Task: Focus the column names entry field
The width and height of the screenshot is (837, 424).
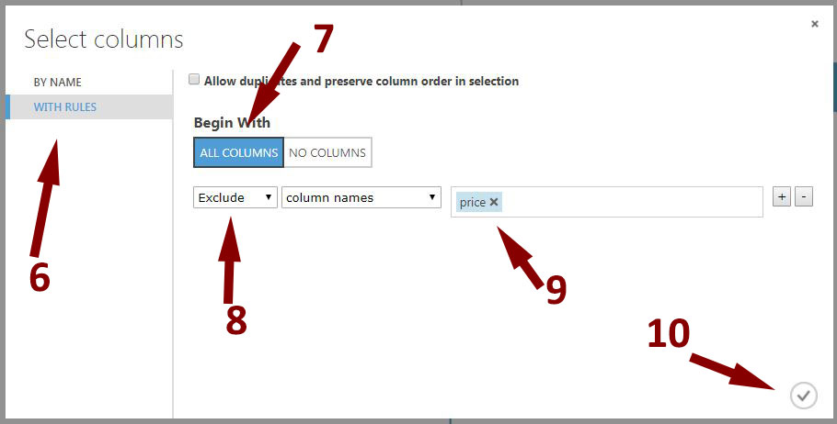Action: [x=607, y=202]
